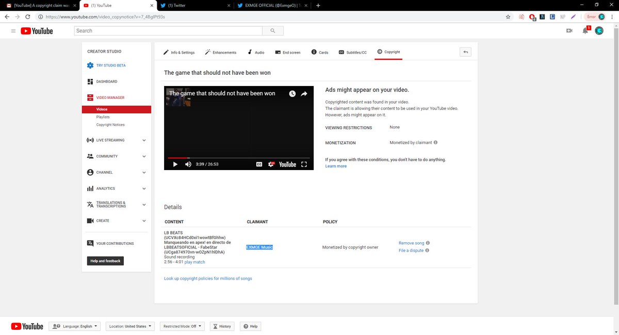Click the Remove song link
The image size is (619, 335).
tap(412, 243)
